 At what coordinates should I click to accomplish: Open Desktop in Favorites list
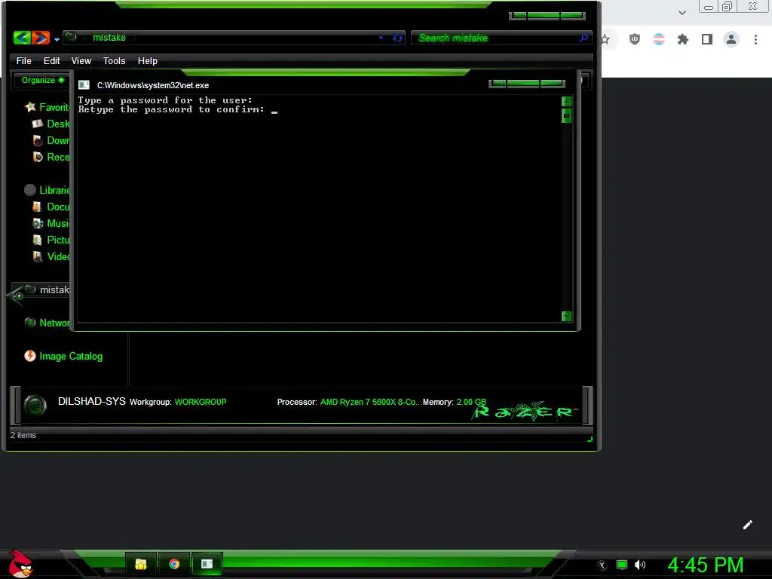(51, 124)
